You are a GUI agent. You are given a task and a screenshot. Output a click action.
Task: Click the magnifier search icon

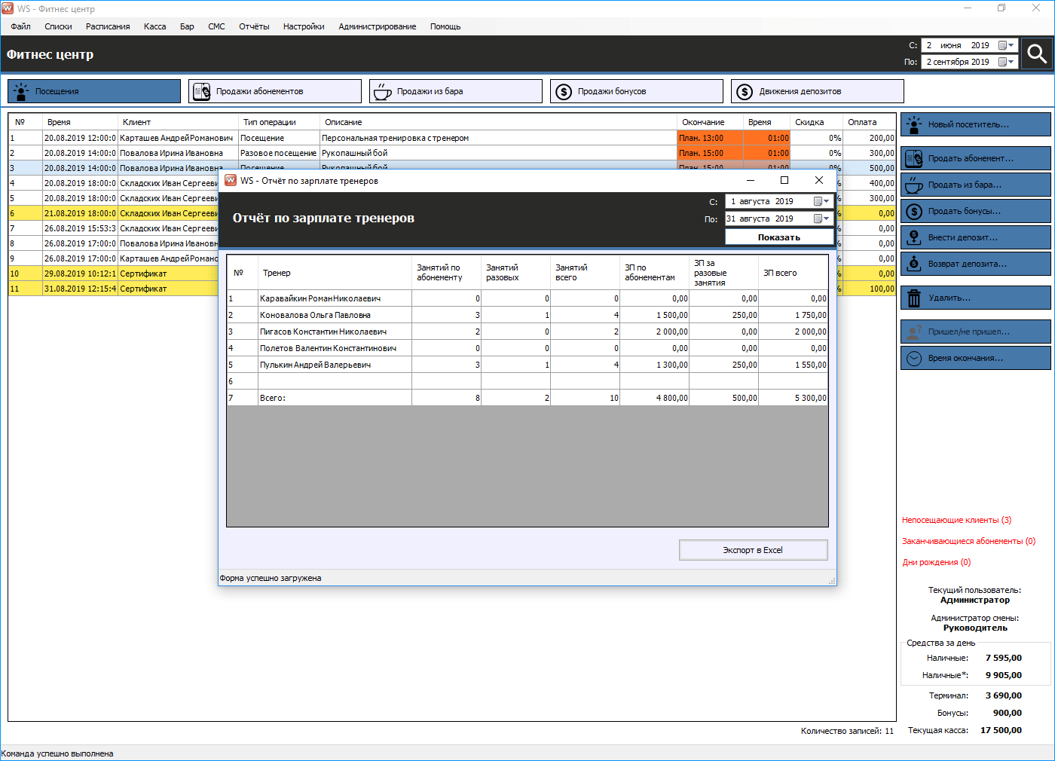[x=1037, y=53]
